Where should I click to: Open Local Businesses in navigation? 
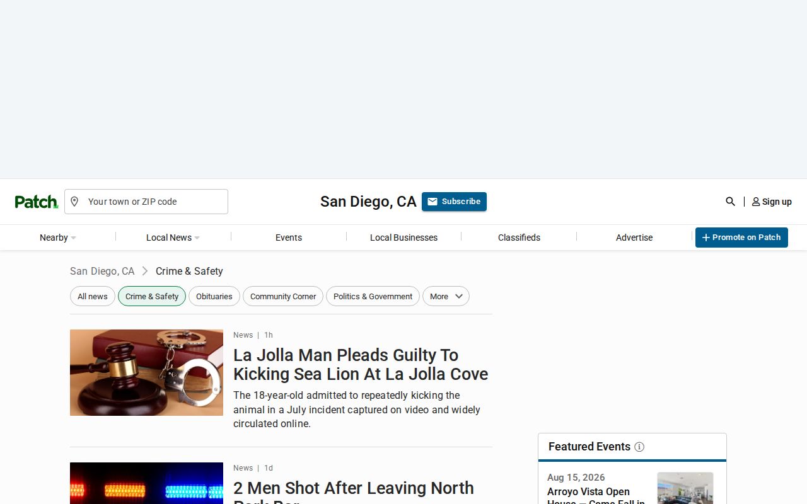click(403, 238)
